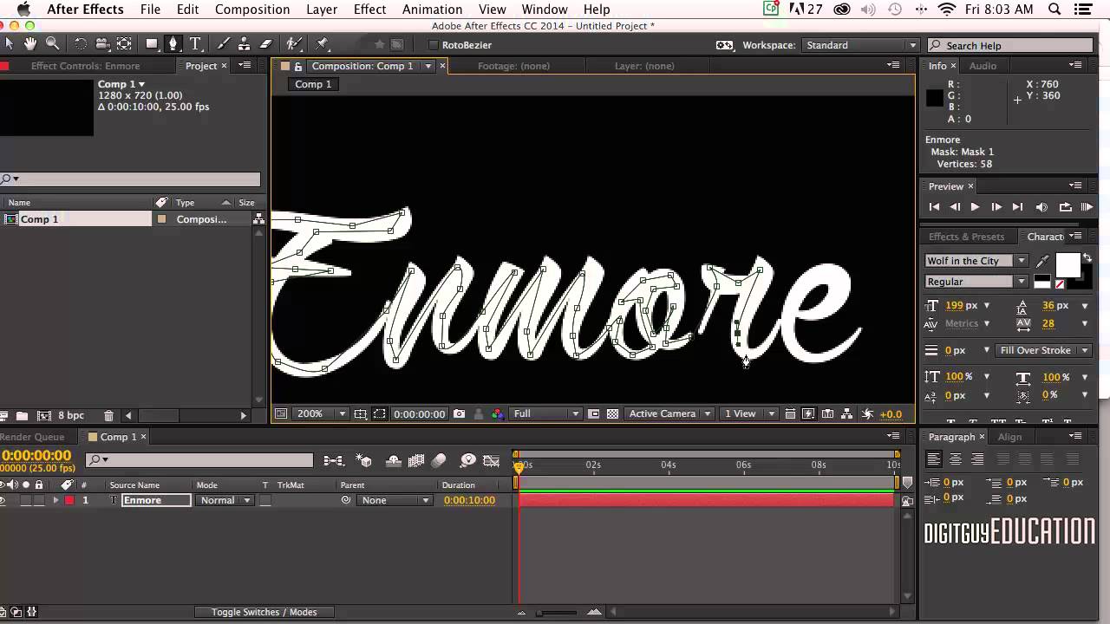Viewport: 1110px width, 624px height.
Task: Select the Brush tool
Action: click(x=223, y=44)
